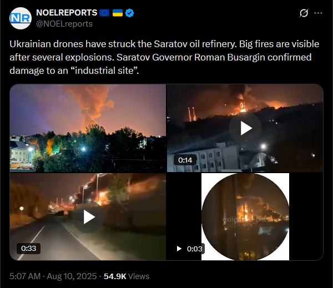Open the three-dot more options menu
Image resolution: width=333 pixels, height=288 pixels.
coord(318,13)
